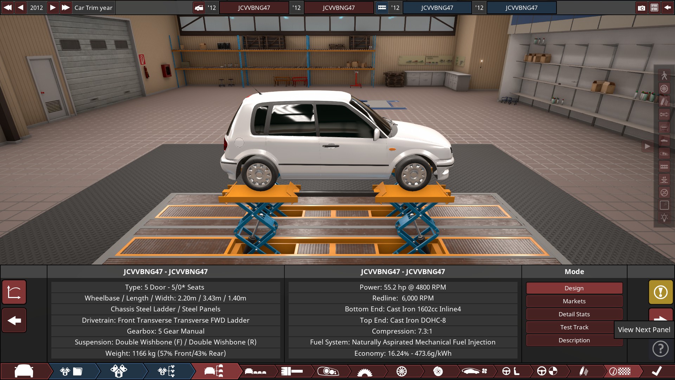Click 'Power: 55.2 hp @ 4800 RPM' row
675x380 pixels.
(403, 287)
